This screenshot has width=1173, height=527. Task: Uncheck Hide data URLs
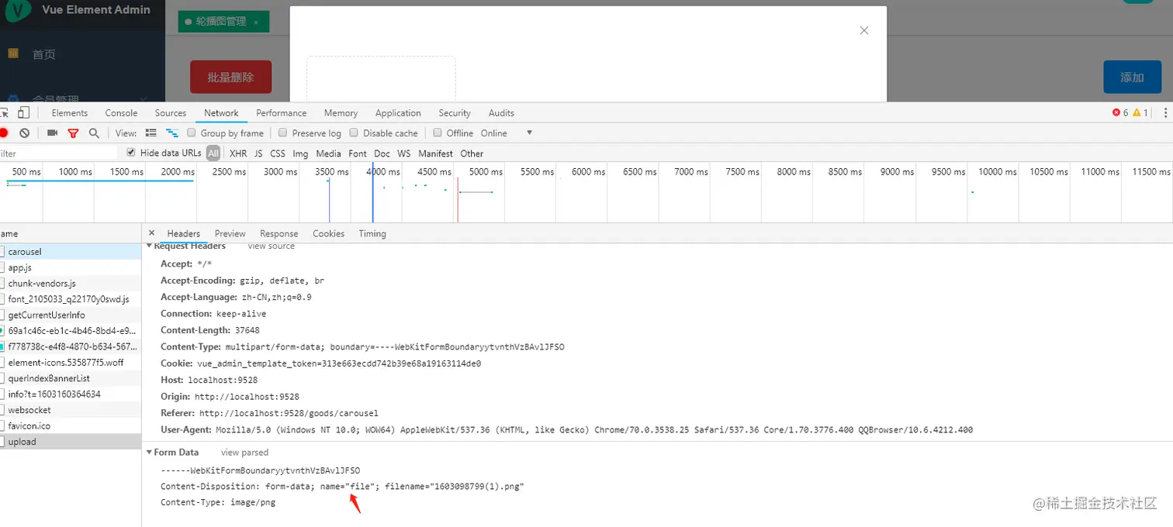pyautogui.click(x=131, y=153)
